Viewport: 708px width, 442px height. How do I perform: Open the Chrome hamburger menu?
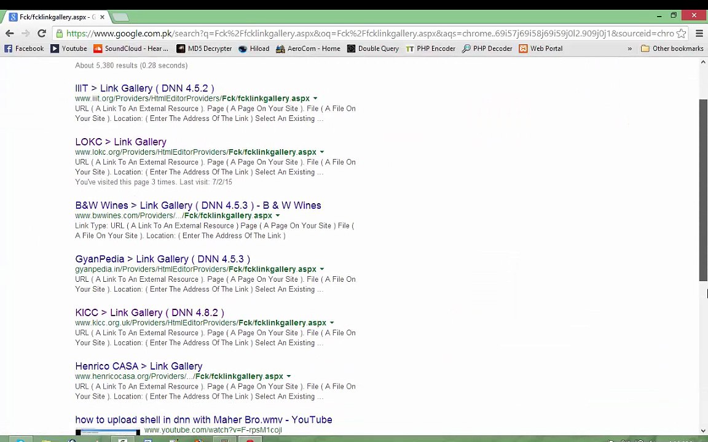tap(699, 33)
